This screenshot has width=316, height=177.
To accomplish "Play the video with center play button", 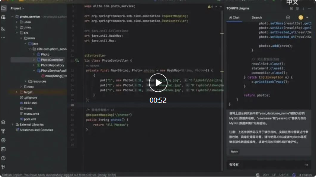I will [x=158, y=83].
